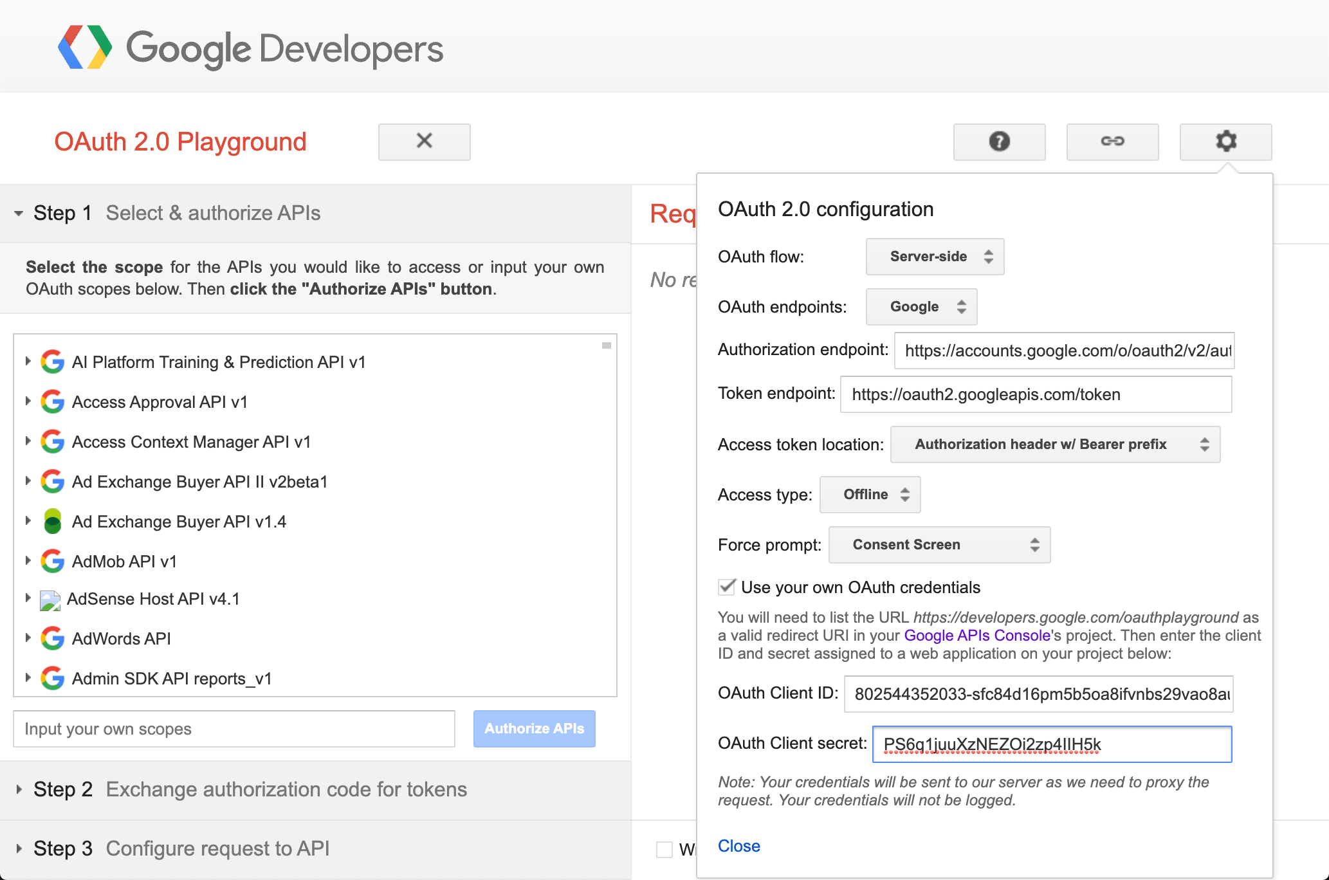The height and width of the screenshot is (880, 1329).
Task: Open the OAuth endpoints Google dropdown
Action: [921, 307]
